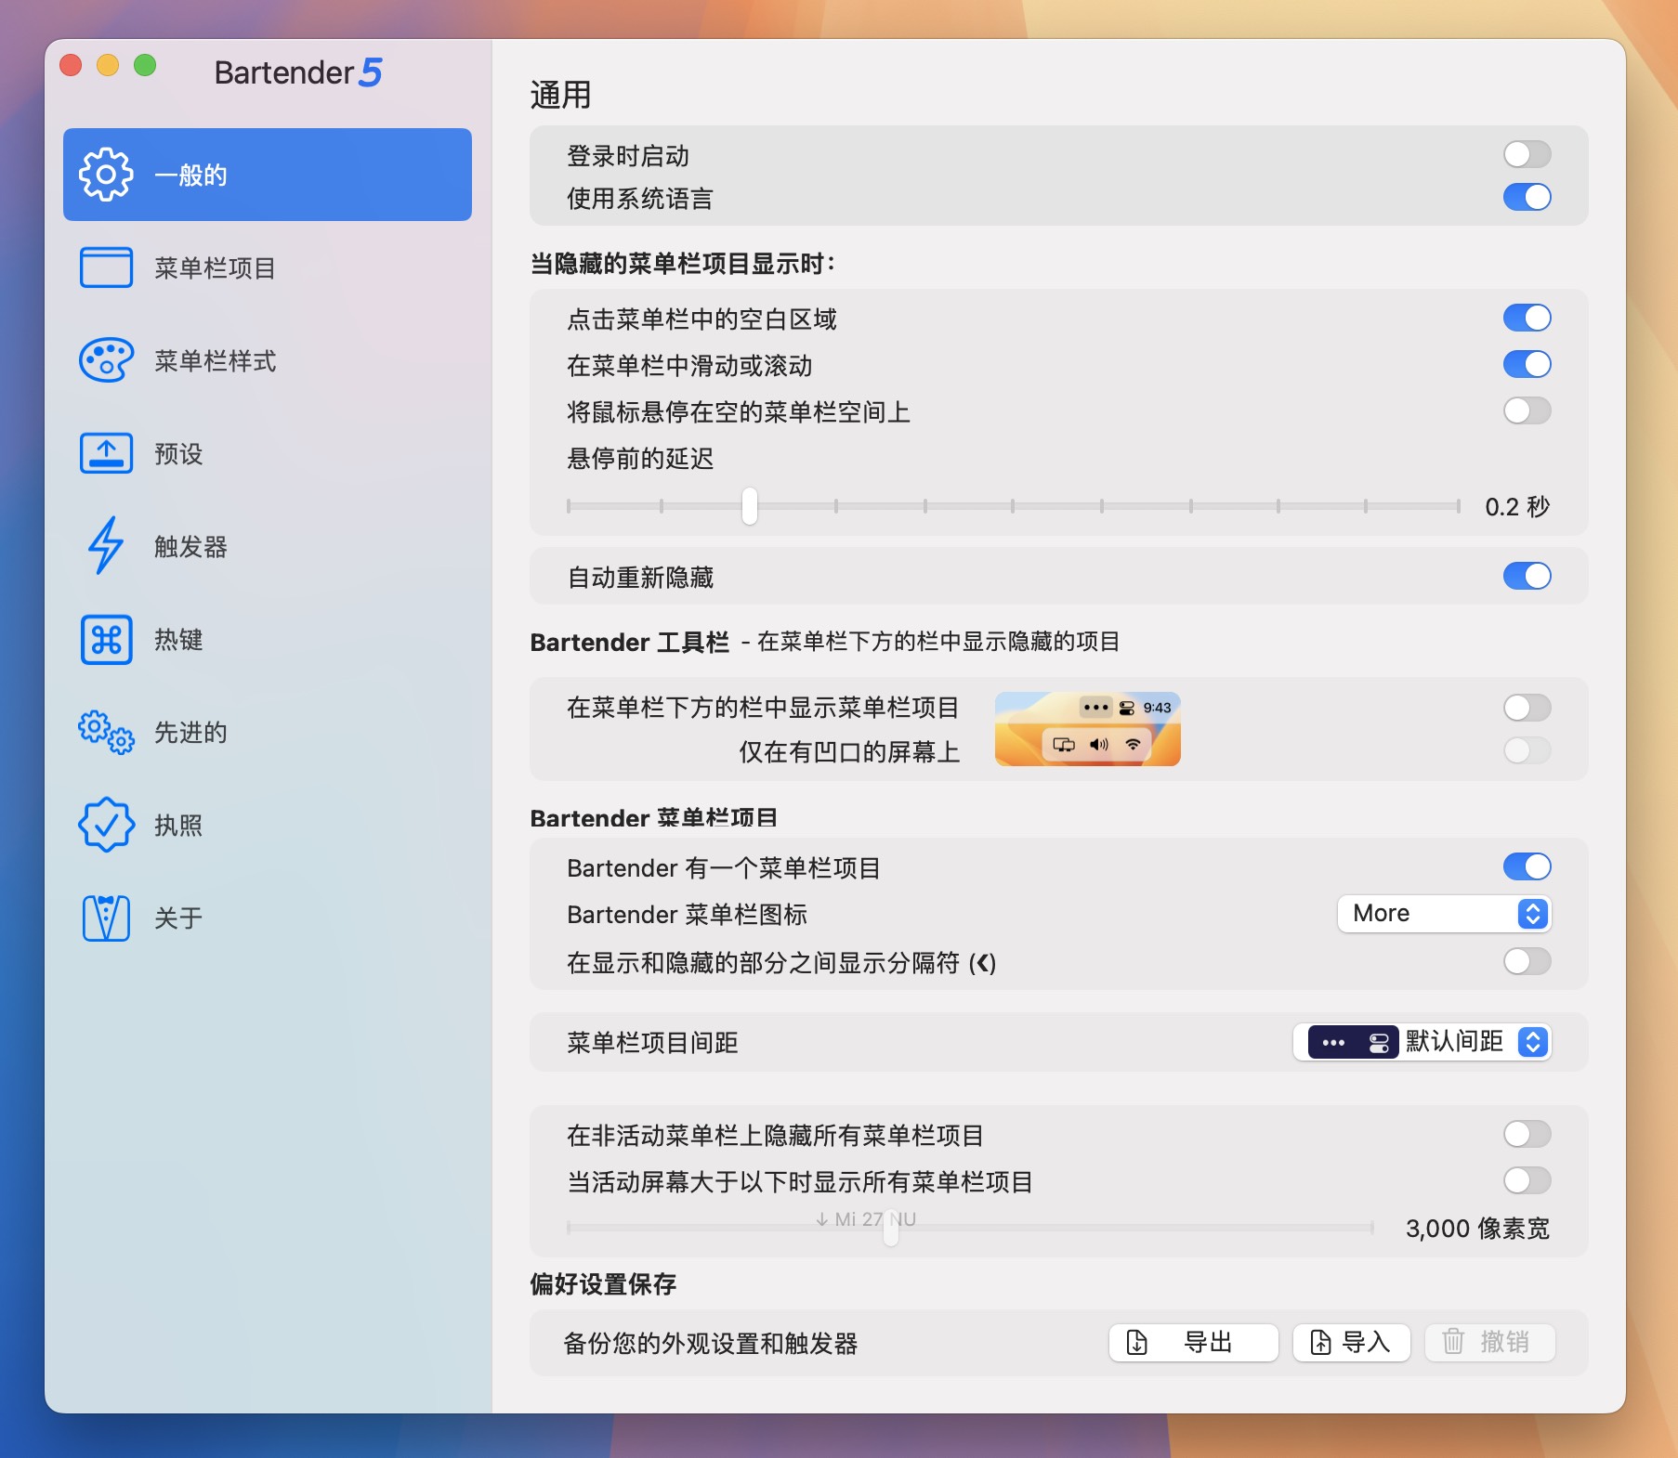
Task: Open the Bartender 菜单栏图标 More dropdown
Action: click(1444, 914)
